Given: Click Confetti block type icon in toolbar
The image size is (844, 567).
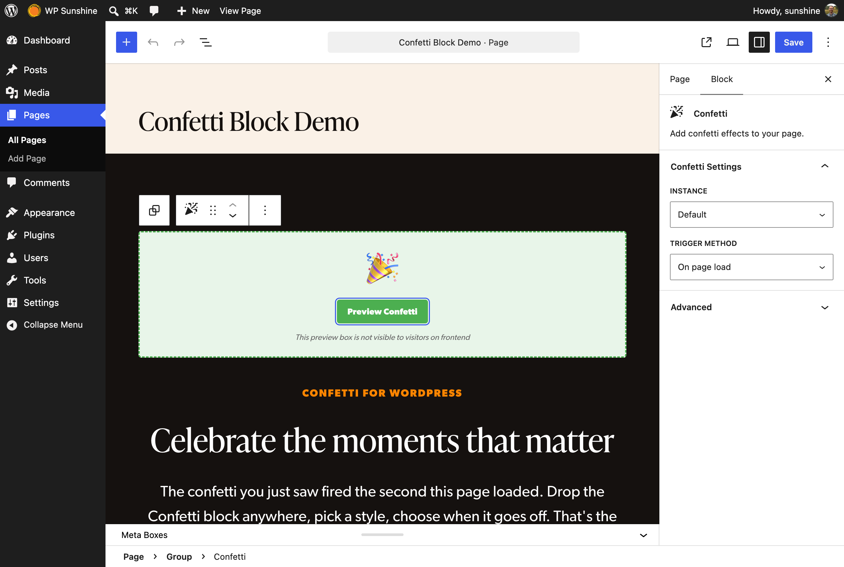Looking at the screenshot, I should click(x=191, y=209).
